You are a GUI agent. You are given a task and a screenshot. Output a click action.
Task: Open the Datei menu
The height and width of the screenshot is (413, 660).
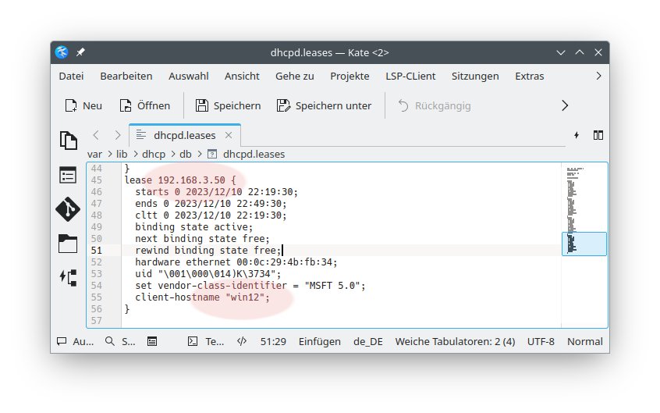71,77
